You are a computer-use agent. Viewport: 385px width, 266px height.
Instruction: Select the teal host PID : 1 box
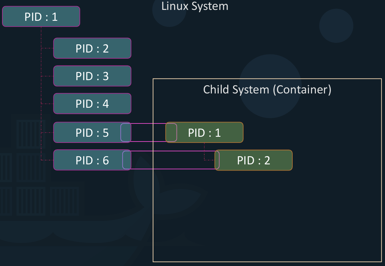click(x=41, y=16)
